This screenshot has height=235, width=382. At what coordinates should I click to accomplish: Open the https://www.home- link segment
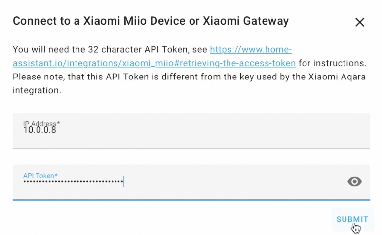251,49
